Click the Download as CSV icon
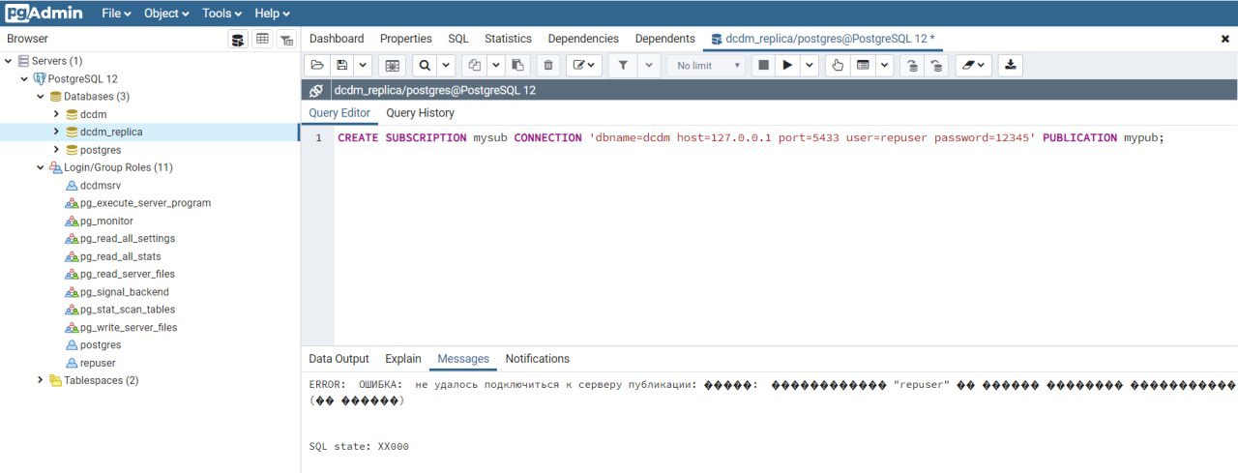 (x=1011, y=65)
